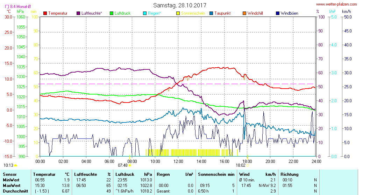Click the 30.0 top temperature axis value
Viewport: 370px width, 195px height.
point(8,17)
